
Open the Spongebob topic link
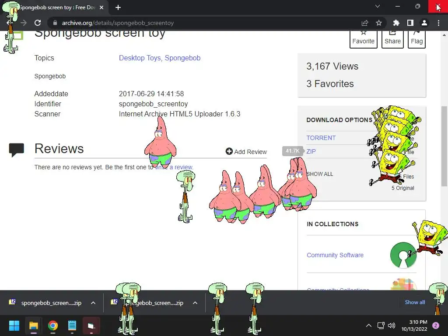tap(182, 58)
